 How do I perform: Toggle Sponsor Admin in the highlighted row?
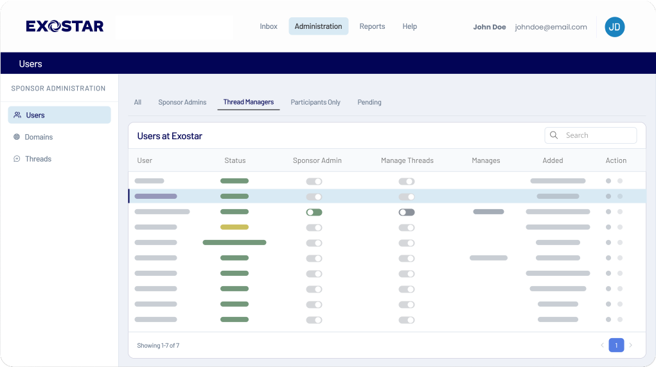(x=314, y=197)
